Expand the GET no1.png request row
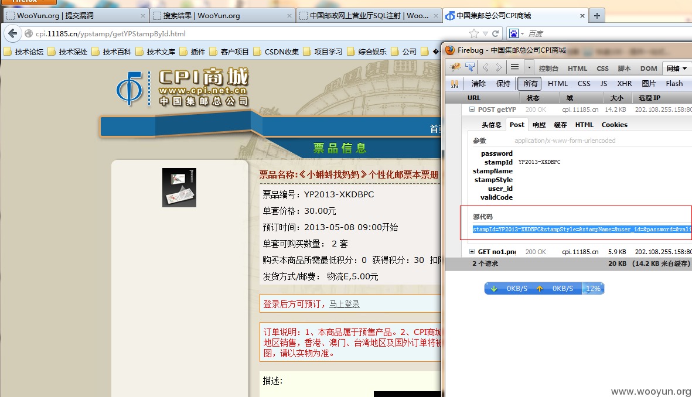692x397 pixels. click(x=472, y=251)
